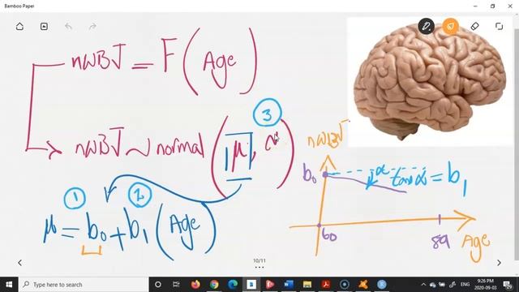Open Adobe Acrobat from the taskbar
The width and height of the screenshot is (519, 292).
(326, 285)
